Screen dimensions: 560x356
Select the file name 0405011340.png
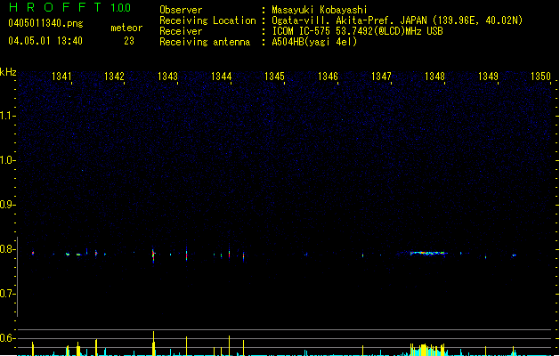pos(45,24)
